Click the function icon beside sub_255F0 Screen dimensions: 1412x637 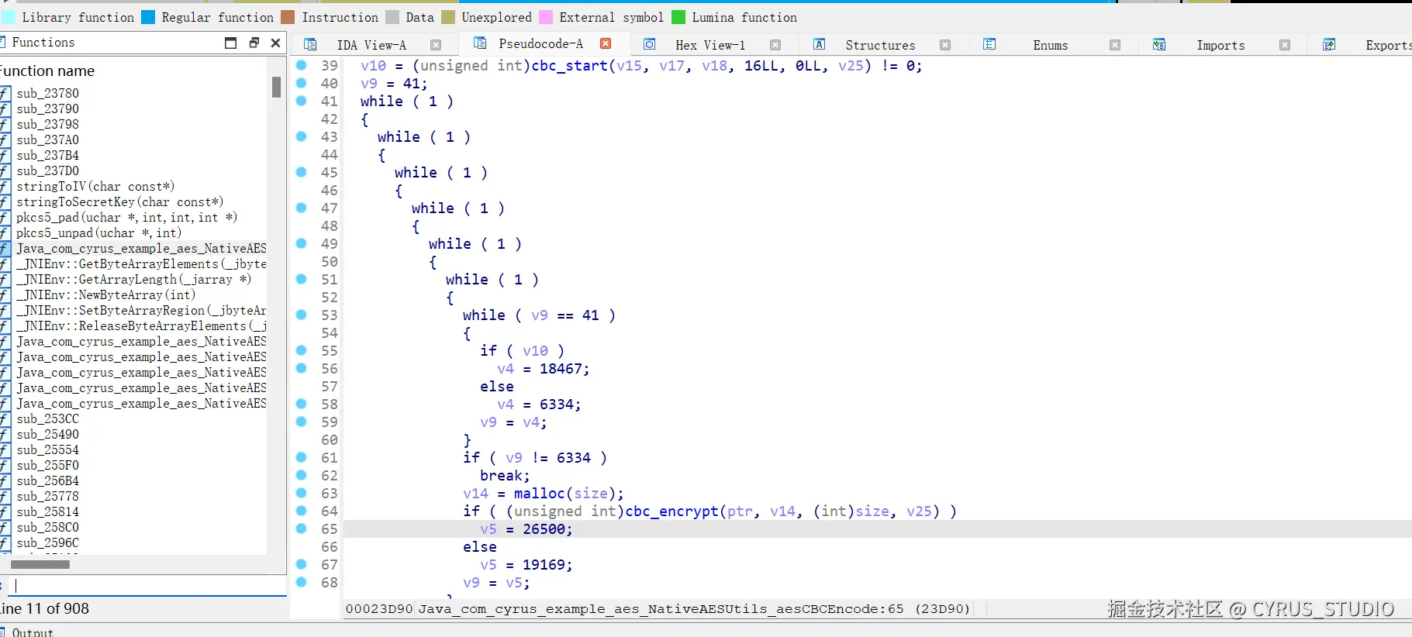point(5,465)
